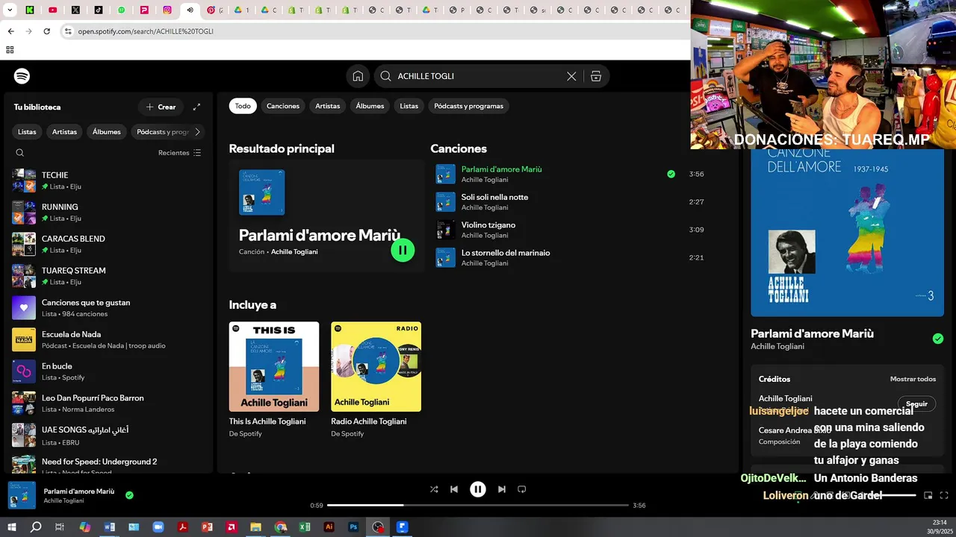Reload the page in the browser

pos(46,31)
